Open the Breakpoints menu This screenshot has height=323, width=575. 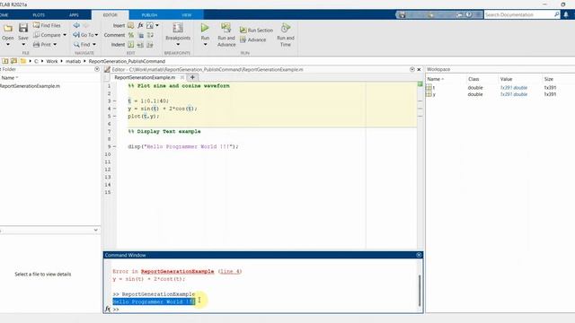(178, 35)
